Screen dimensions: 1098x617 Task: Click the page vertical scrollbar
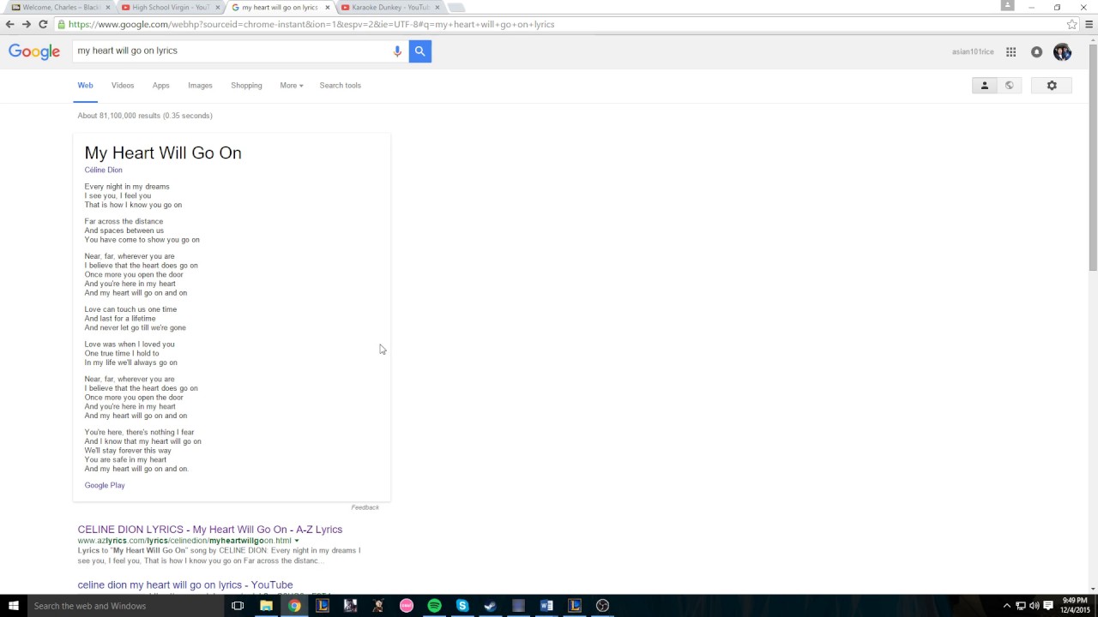1093,157
